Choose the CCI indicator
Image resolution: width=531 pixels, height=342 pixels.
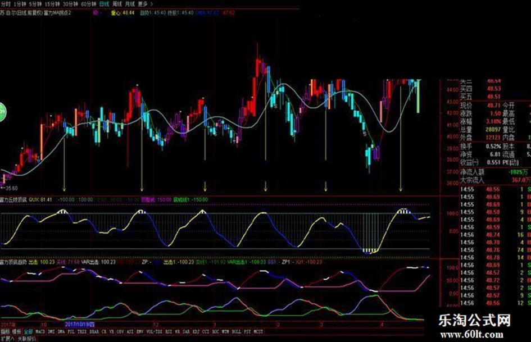pyautogui.click(x=206, y=332)
